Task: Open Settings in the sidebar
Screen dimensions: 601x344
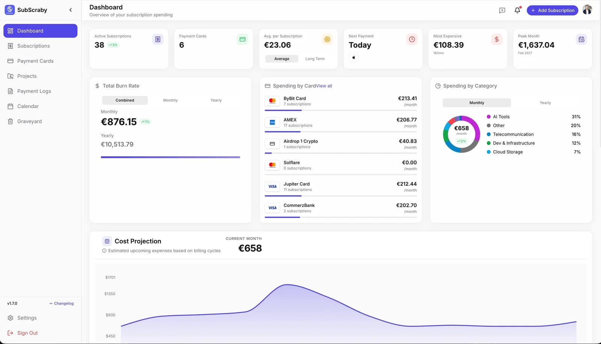Action: pyautogui.click(x=41, y=318)
